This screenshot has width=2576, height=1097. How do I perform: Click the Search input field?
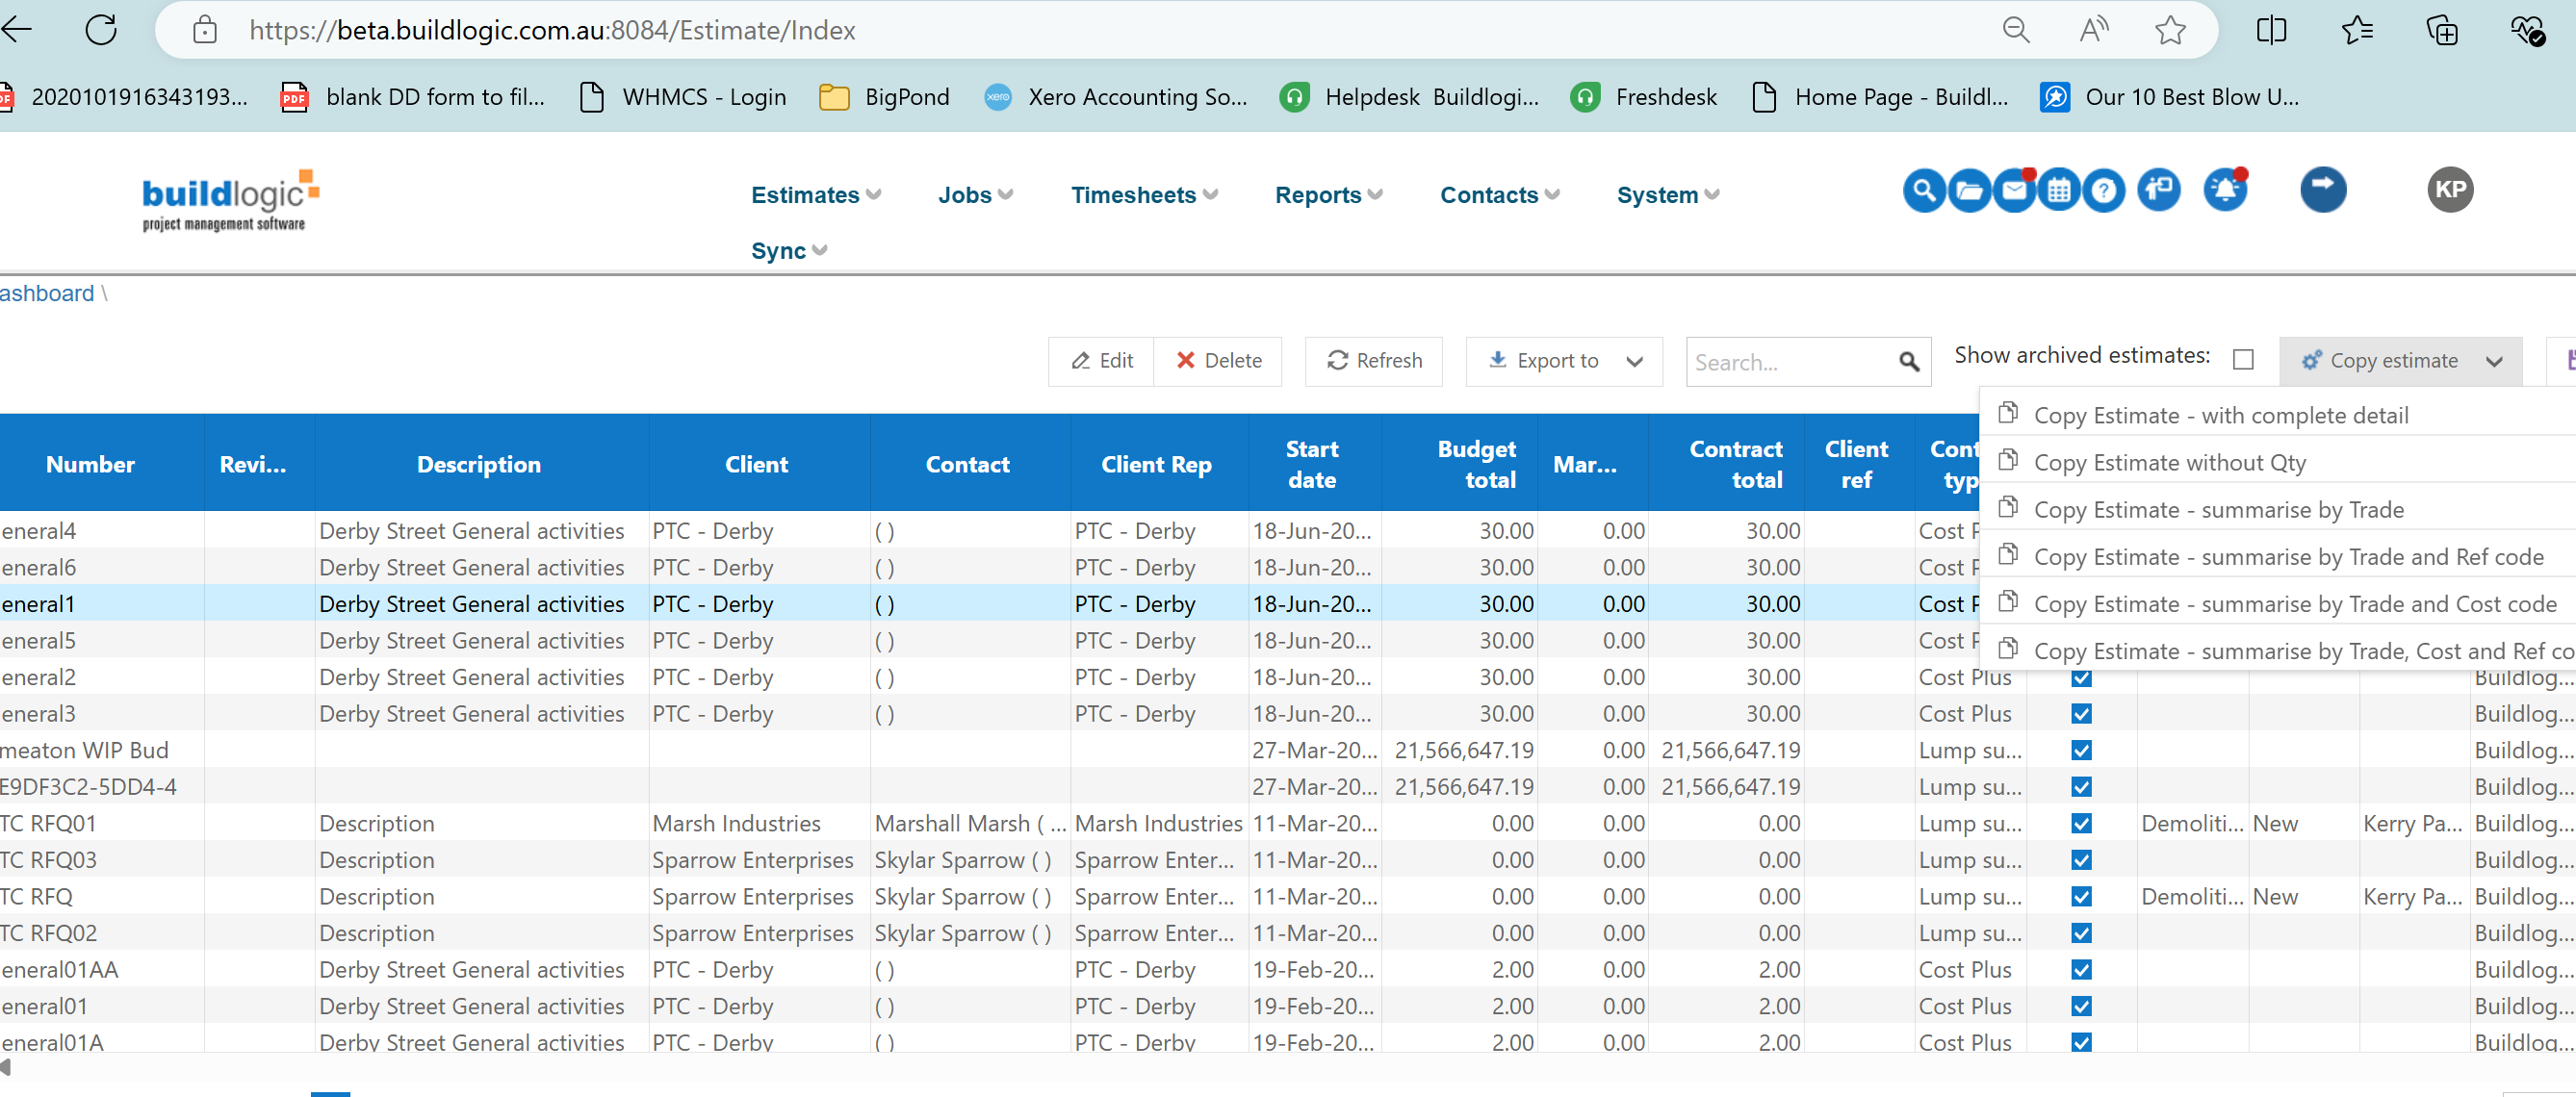pos(1790,362)
